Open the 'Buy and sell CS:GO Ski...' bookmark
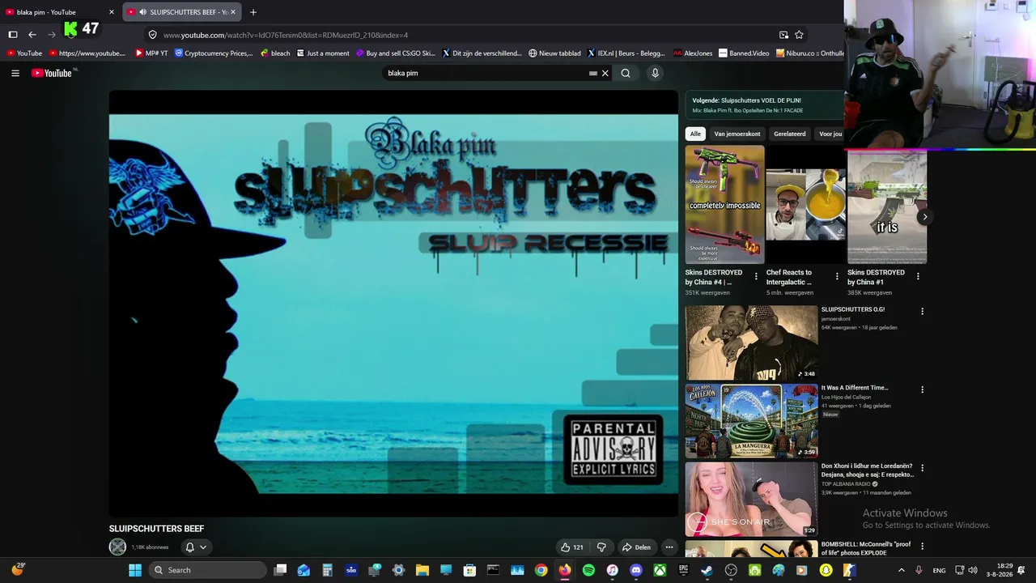The height and width of the screenshot is (583, 1036). (x=395, y=53)
